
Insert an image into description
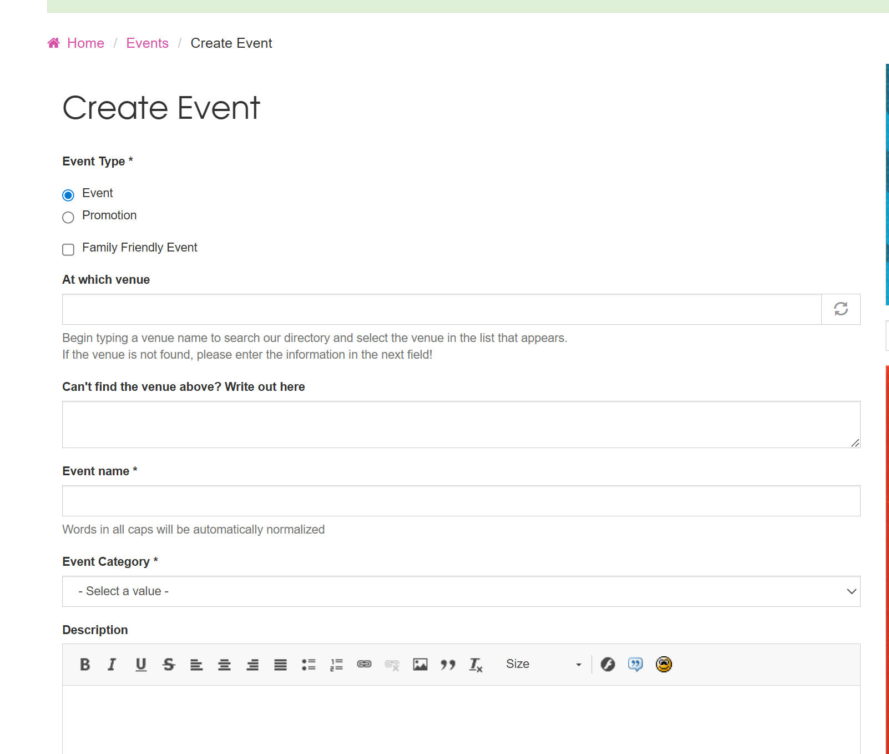[420, 664]
